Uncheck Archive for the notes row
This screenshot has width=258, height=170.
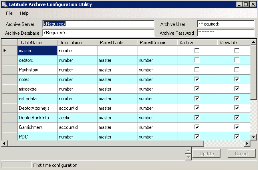pyautogui.click(x=197, y=79)
